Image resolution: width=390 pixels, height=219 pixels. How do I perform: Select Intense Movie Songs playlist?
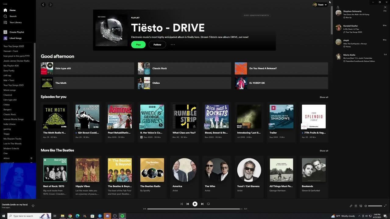tap(13, 119)
